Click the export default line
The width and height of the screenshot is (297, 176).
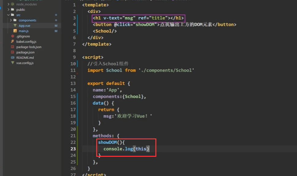click(x=109, y=83)
